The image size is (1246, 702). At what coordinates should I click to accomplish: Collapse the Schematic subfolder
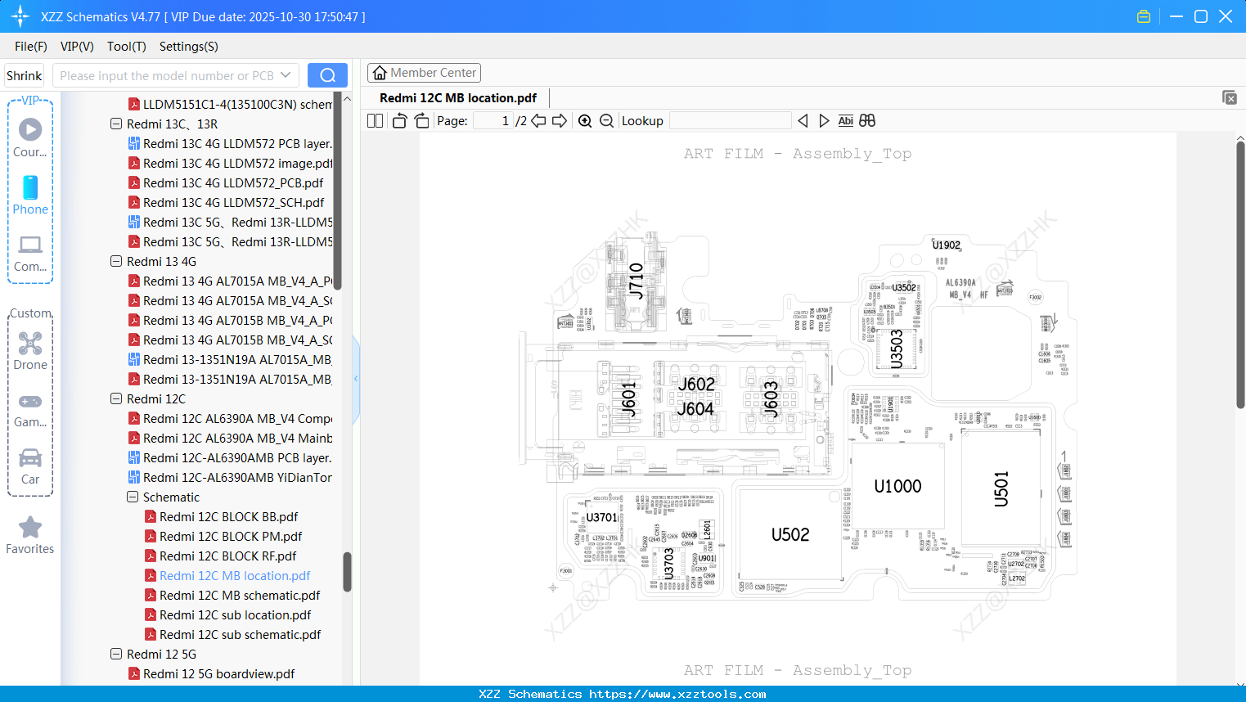(133, 497)
